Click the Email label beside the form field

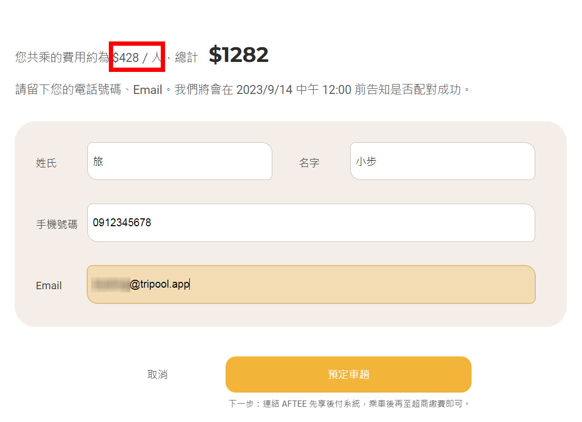49,286
